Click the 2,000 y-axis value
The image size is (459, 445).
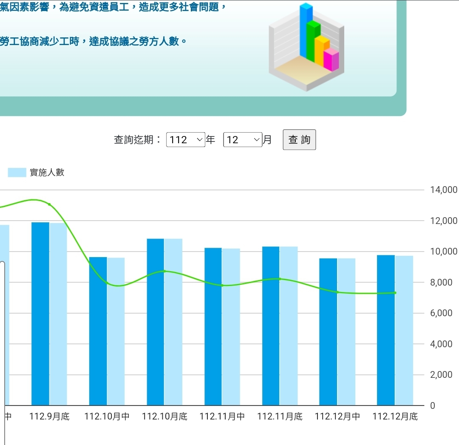point(441,374)
